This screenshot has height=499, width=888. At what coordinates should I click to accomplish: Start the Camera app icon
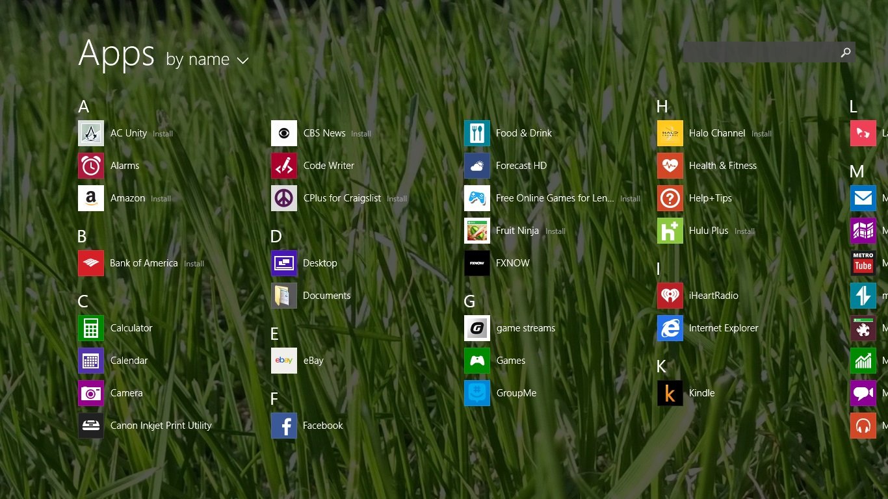[91, 393]
